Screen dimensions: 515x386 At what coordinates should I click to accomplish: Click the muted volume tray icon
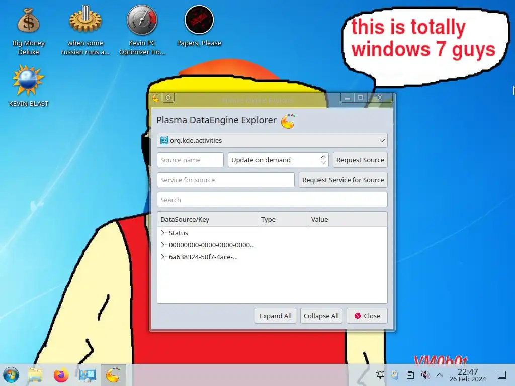pyautogui.click(x=425, y=374)
